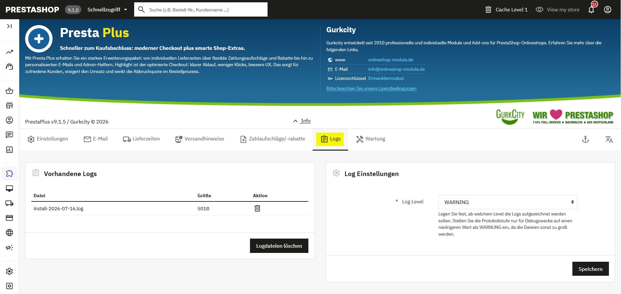Open the headset support sidebar icon
The image size is (621, 294).
pos(9,67)
